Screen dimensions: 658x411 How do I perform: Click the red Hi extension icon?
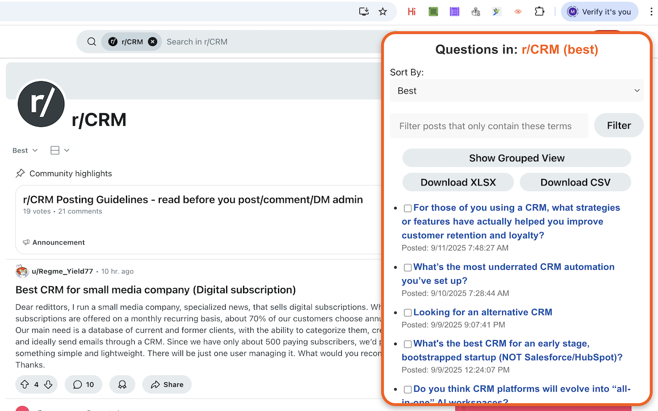click(x=411, y=11)
